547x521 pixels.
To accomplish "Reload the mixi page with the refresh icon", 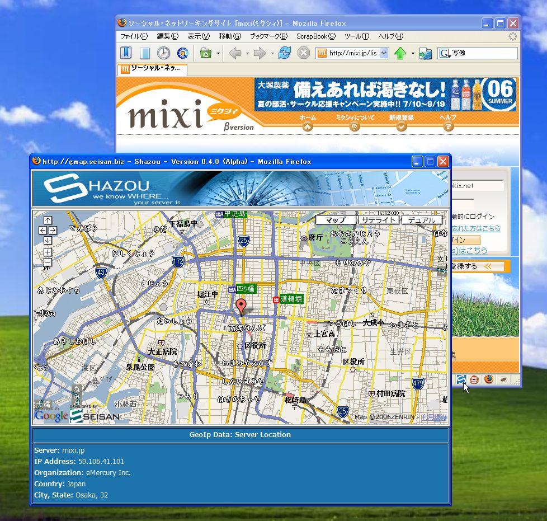I will tap(285, 53).
